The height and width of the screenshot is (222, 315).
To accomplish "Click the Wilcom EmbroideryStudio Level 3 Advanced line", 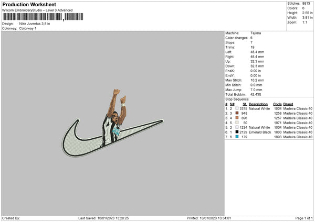I will (x=37, y=10).
